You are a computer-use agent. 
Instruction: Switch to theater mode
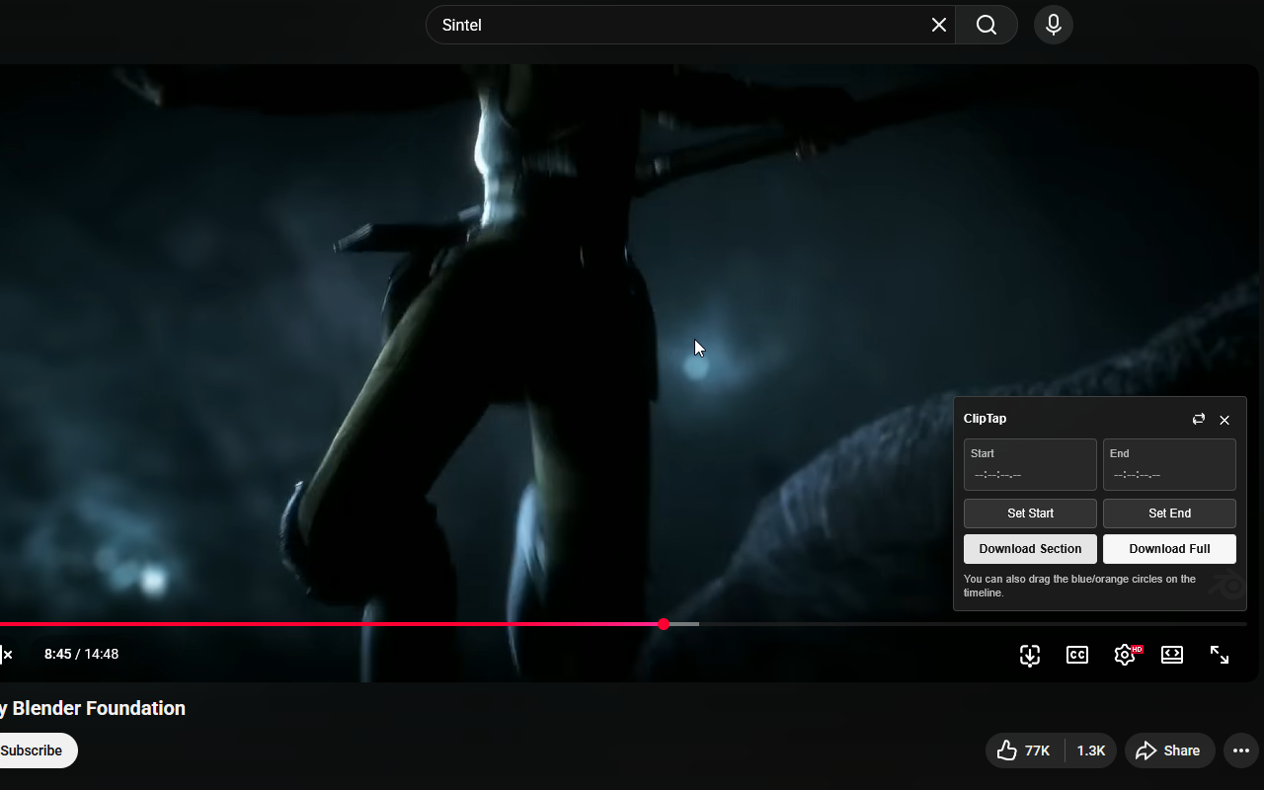pos(1172,655)
